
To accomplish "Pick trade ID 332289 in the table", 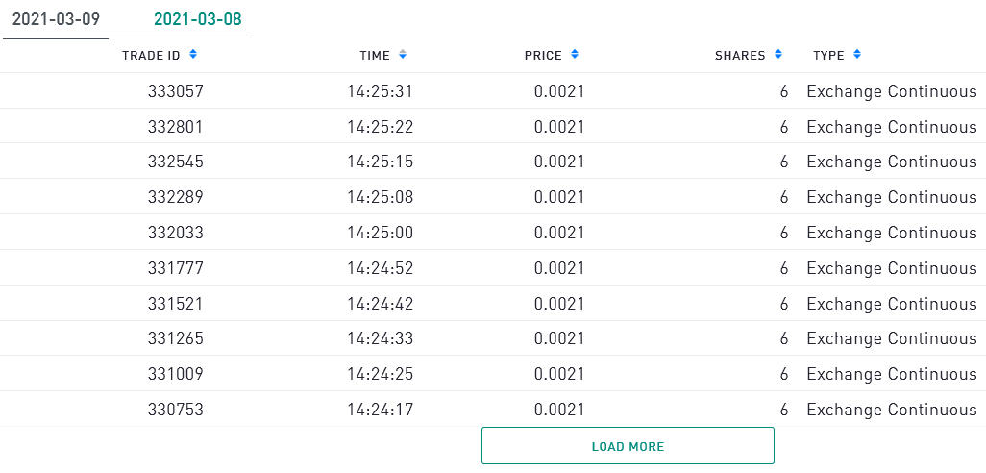I will click(x=176, y=197).
